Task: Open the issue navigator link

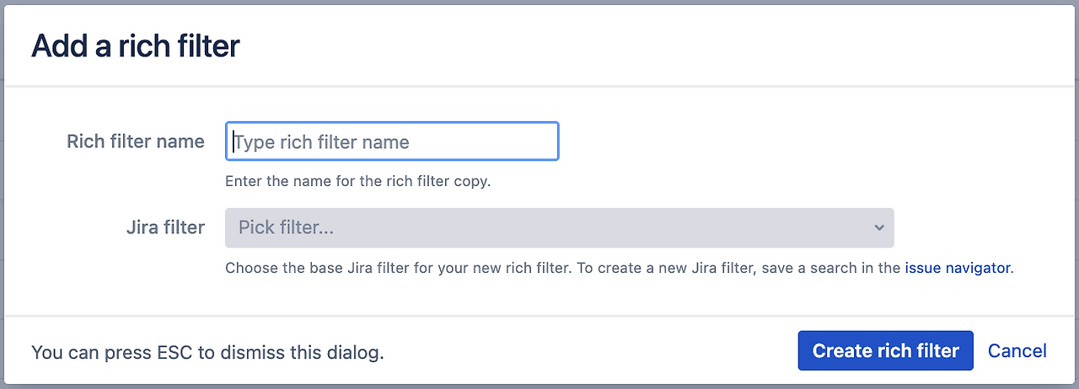Action: pos(957,269)
